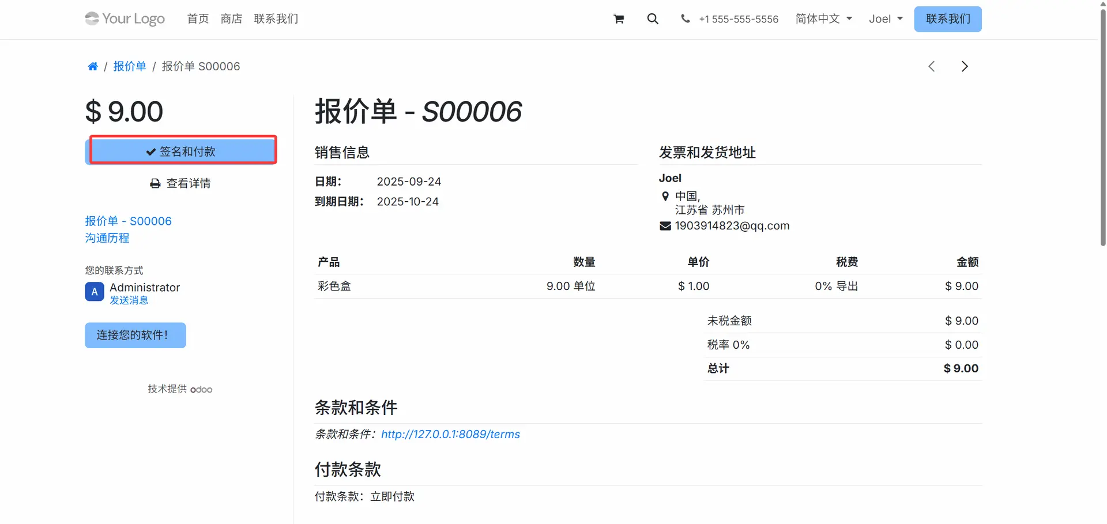The image size is (1107, 524).
Task: Open the 首页 menu item
Action: [x=198, y=19]
